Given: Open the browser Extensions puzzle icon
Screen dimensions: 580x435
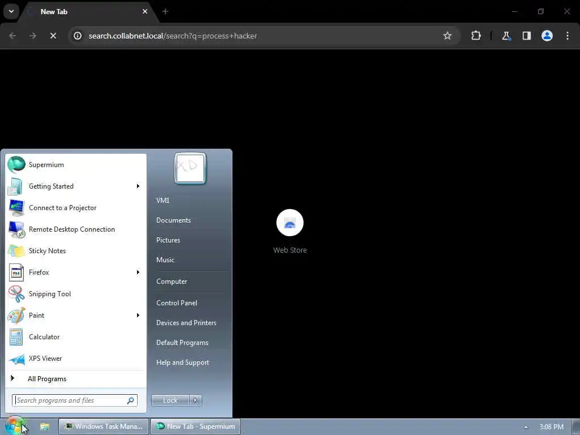Looking at the screenshot, I should 476,36.
